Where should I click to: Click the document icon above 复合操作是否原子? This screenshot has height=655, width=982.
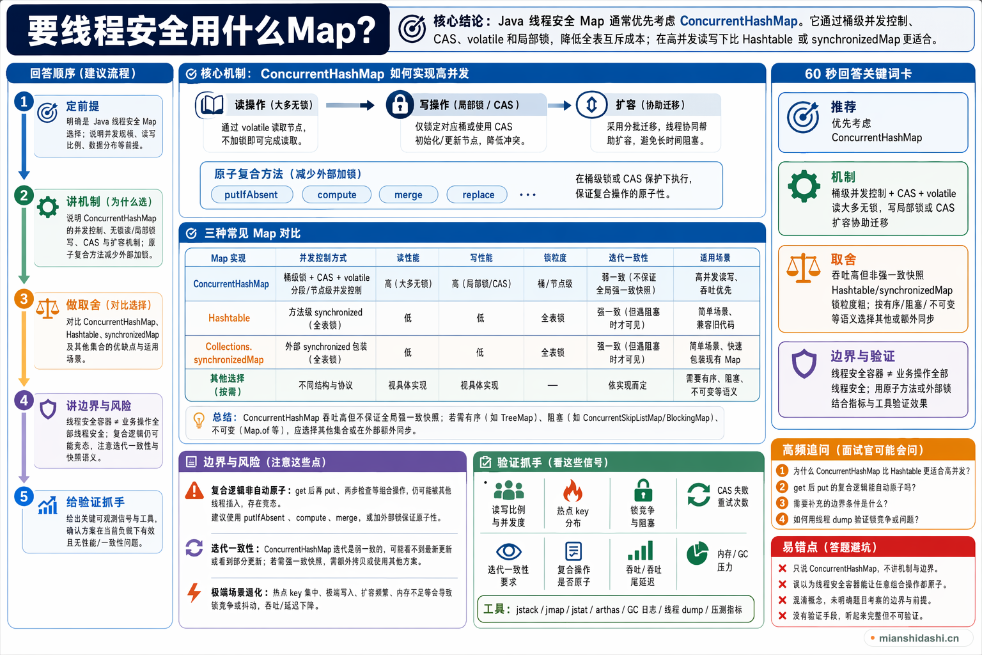point(573,551)
